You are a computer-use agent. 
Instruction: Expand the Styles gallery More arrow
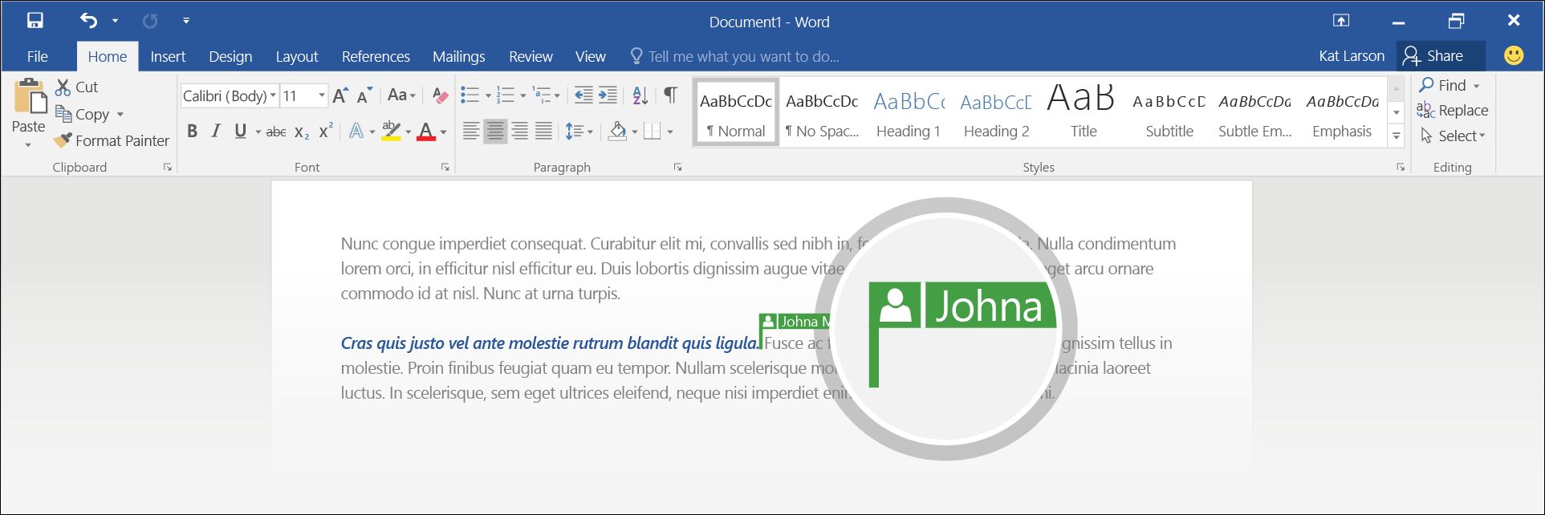[x=1397, y=137]
